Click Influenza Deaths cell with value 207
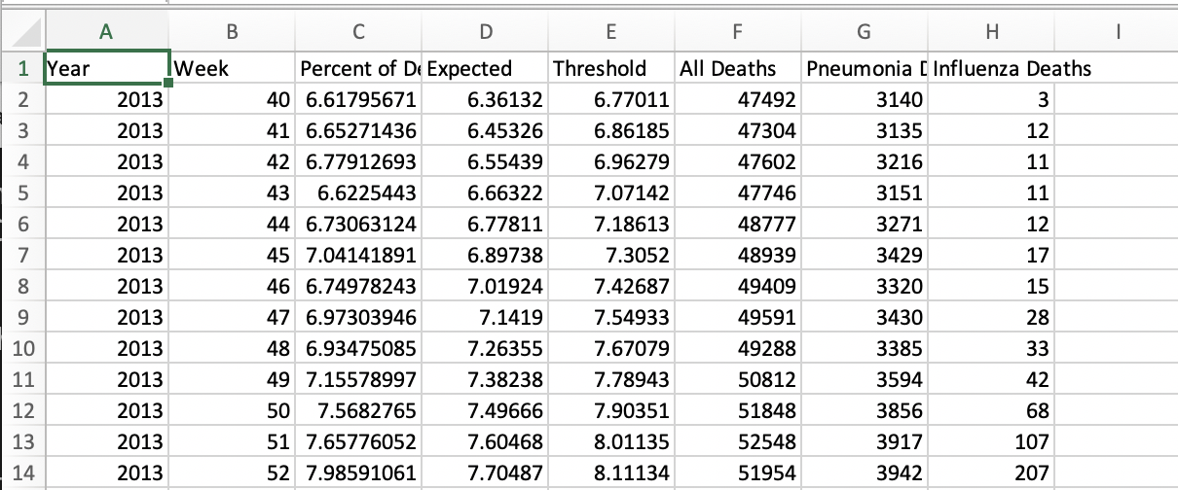1178x490 pixels. 991,473
